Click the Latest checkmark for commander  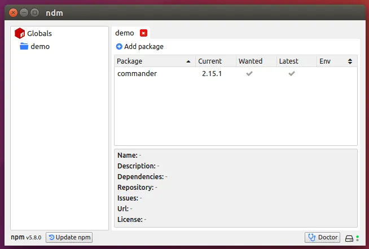[x=292, y=74]
